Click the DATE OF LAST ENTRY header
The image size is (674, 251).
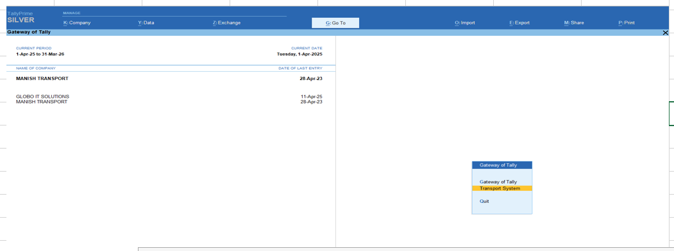300,69
